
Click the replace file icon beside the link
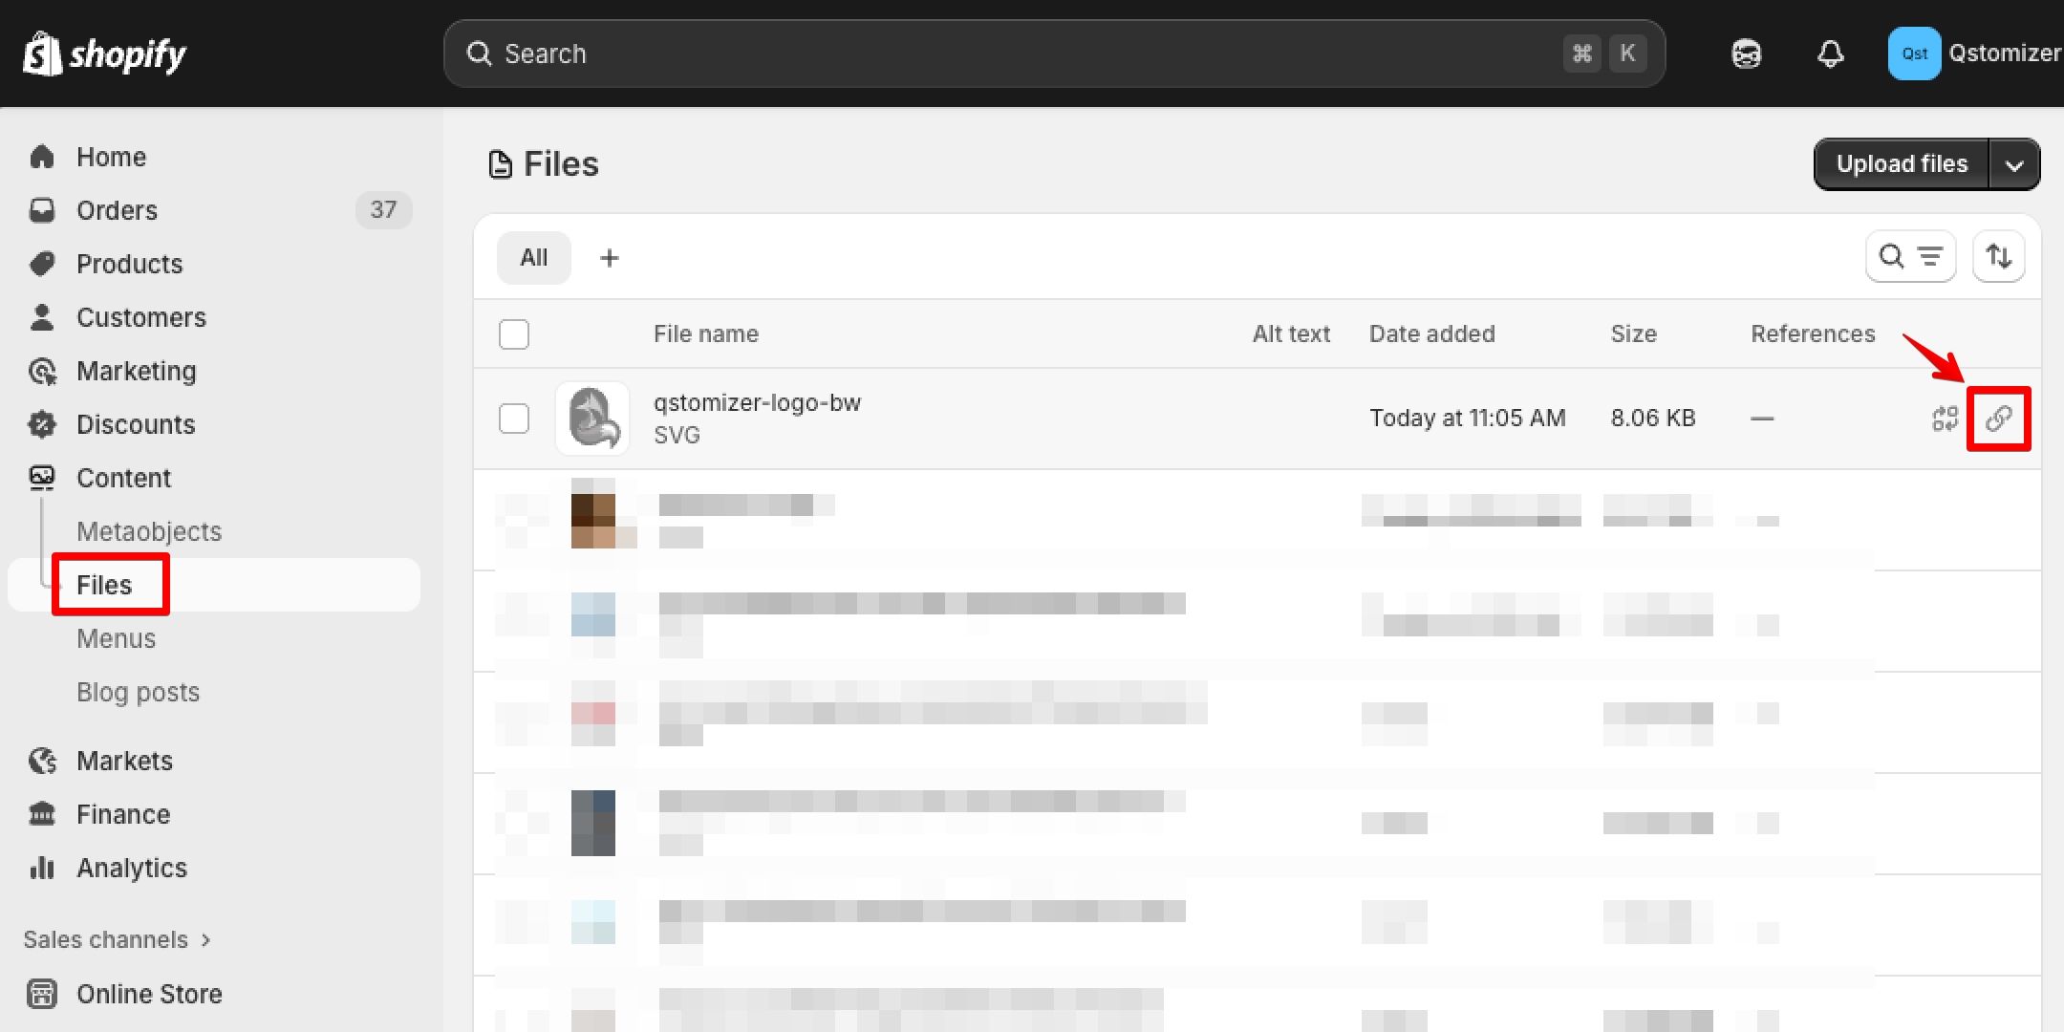tap(1945, 419)
